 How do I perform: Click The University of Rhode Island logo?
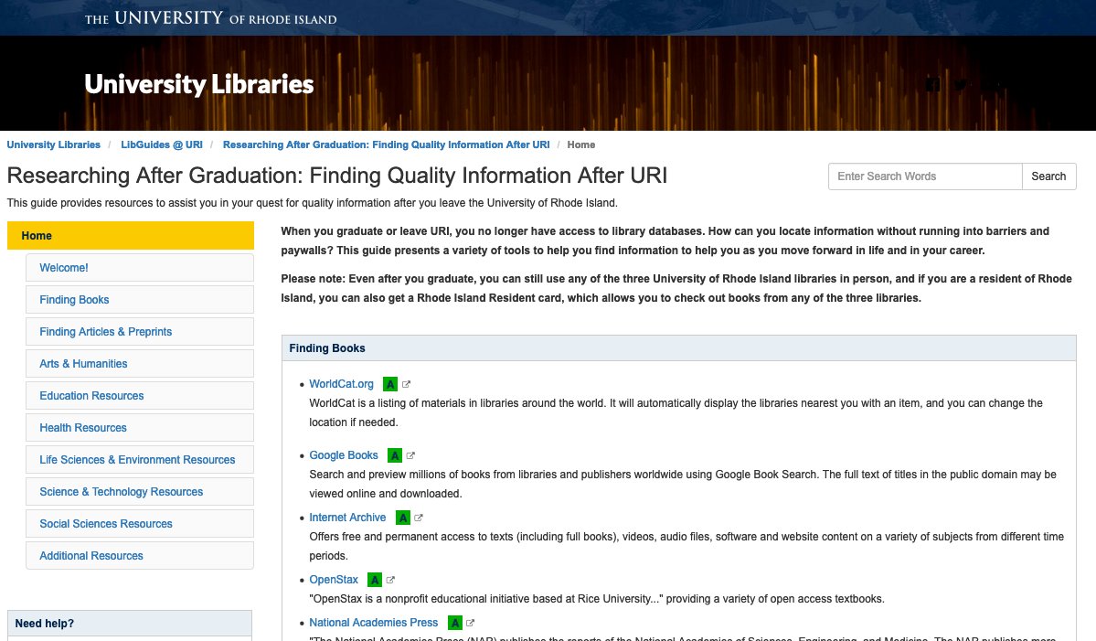tap(210, 18)
